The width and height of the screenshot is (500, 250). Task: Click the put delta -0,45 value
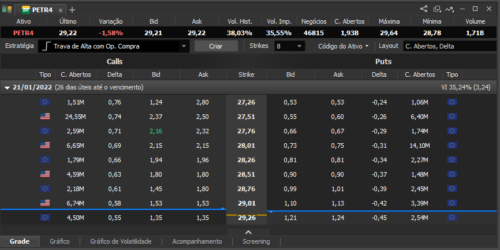click(x=379, y=218)
